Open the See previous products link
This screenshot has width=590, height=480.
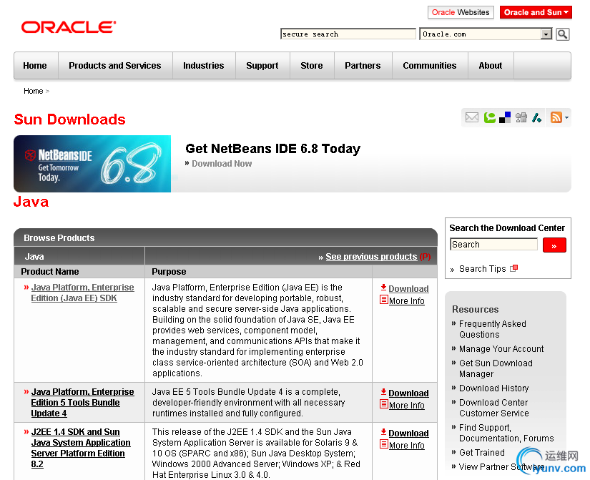pyautogui.click(x=371, y=257)
